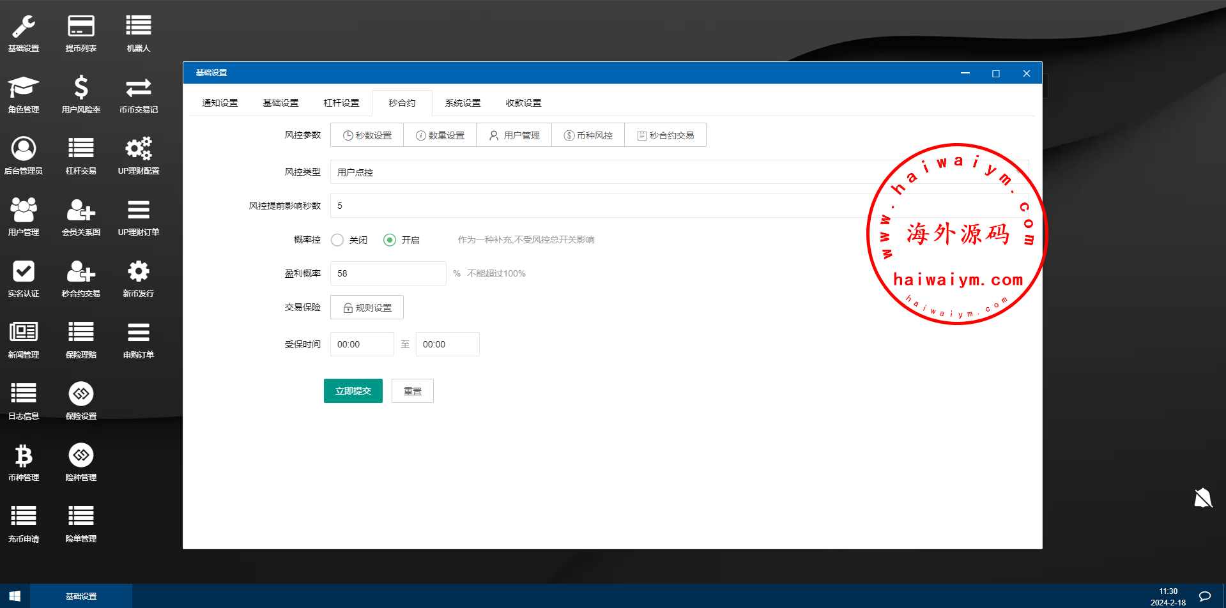Screen dimensions: 1226x608
Task: Open the Windows Start menu
Action: point(15,596)
